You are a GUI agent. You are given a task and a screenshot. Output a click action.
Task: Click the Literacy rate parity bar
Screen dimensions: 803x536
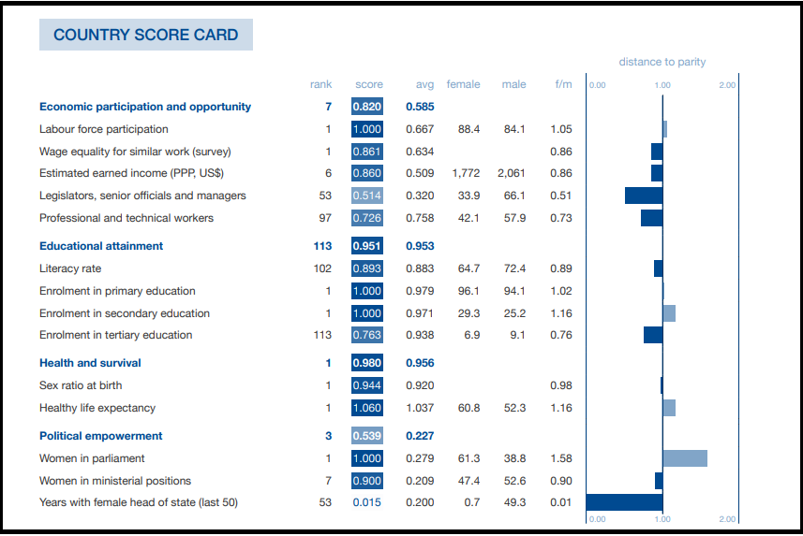[658, 268]
